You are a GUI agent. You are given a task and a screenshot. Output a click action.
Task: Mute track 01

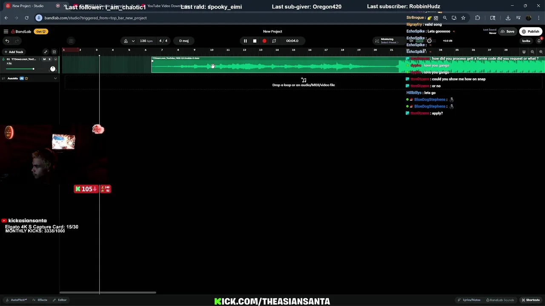click(x=44, y=59)
